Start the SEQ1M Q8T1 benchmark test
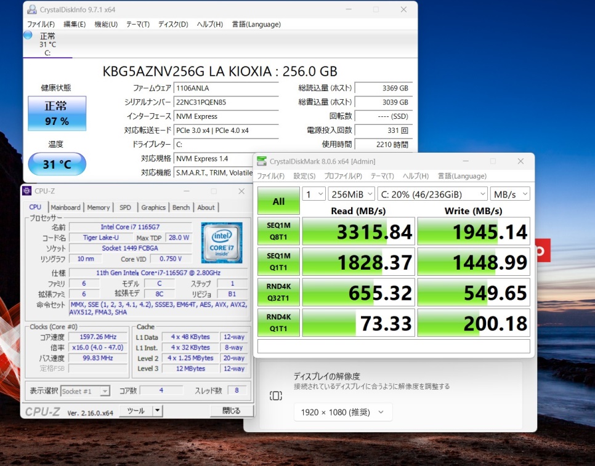Screen dimensions: 595x466 (x=278, y=231)
